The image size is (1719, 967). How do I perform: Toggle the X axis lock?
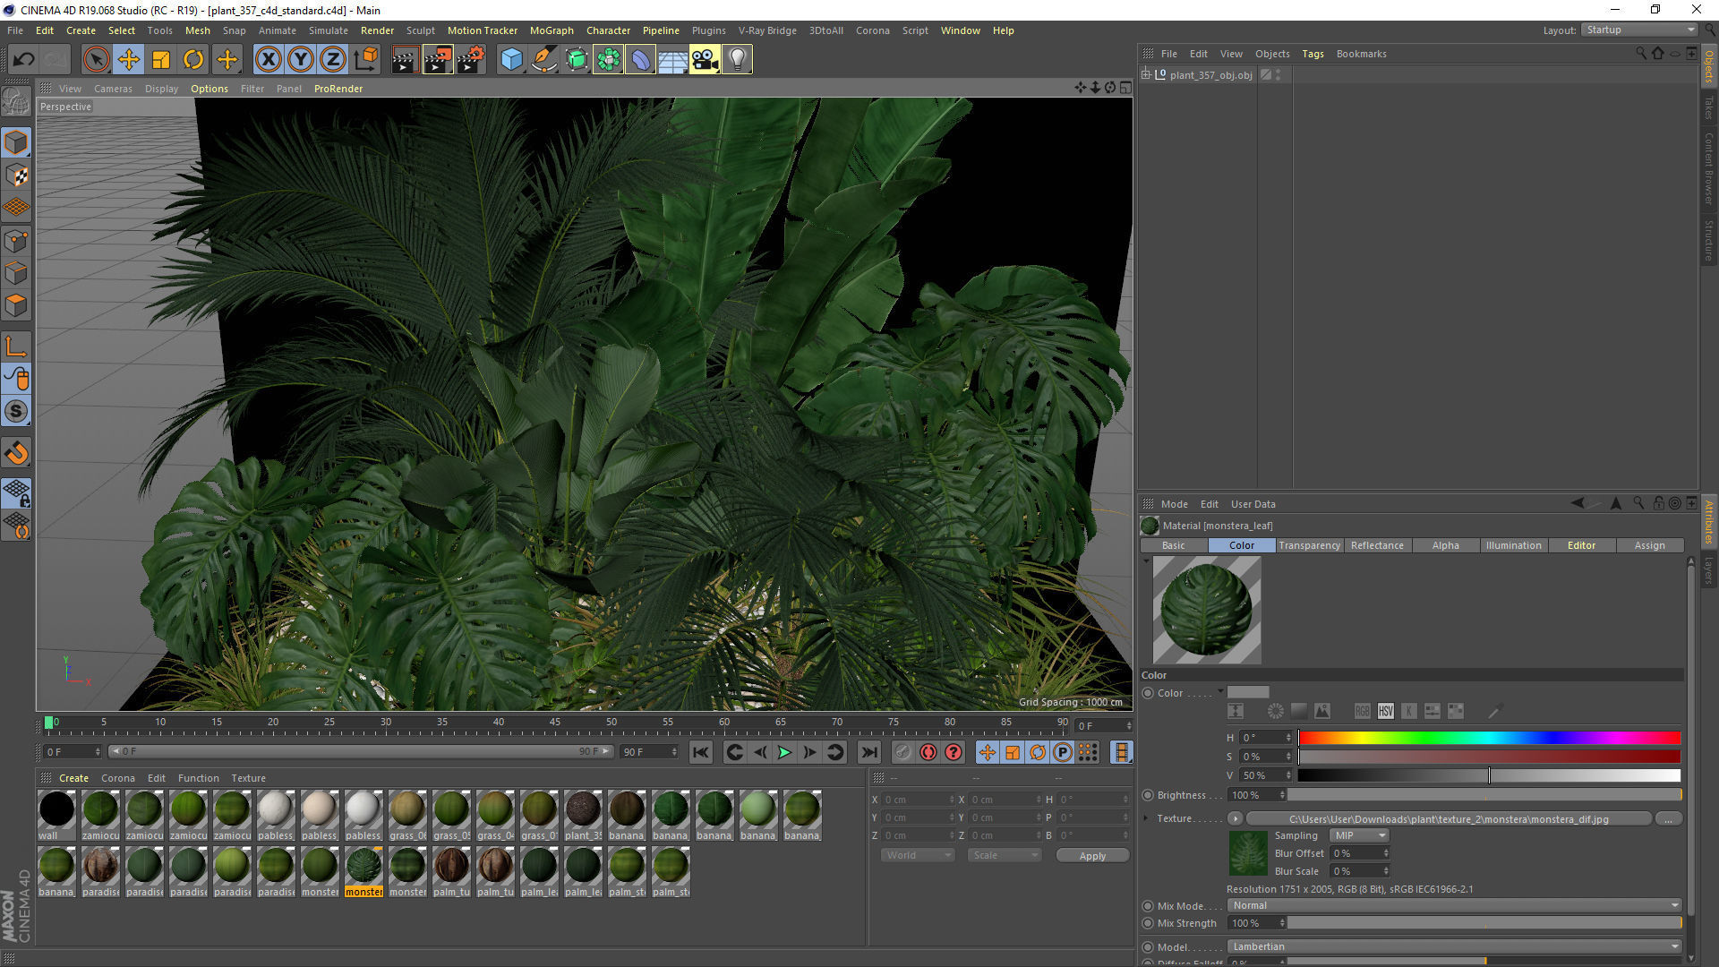268,60
